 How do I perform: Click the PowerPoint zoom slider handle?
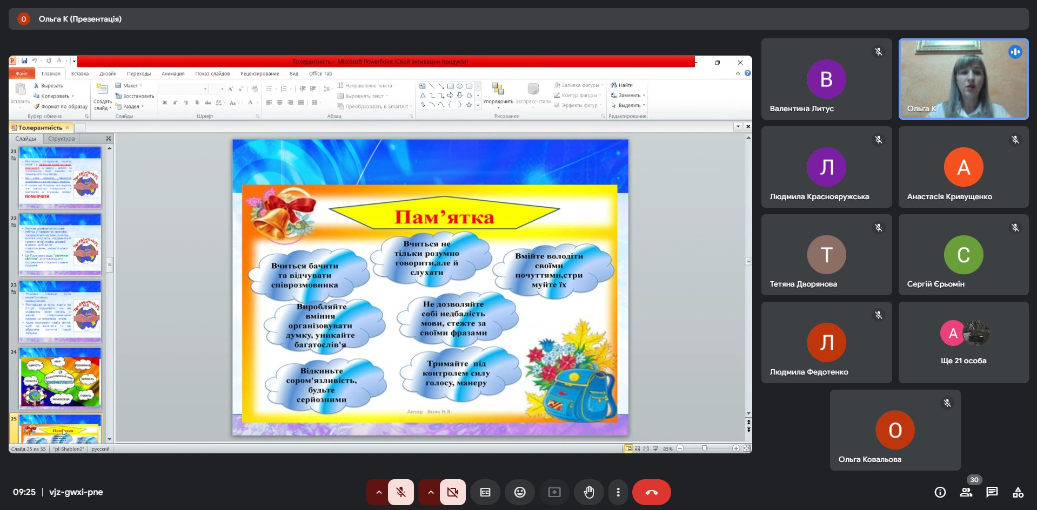(704, 448)
